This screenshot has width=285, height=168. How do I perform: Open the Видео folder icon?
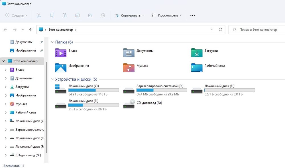tap(61, 53)
